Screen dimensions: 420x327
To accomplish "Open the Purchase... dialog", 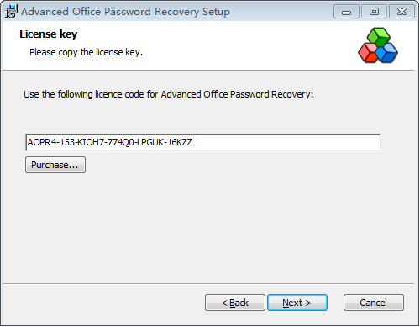I will (x=55, y=165).
